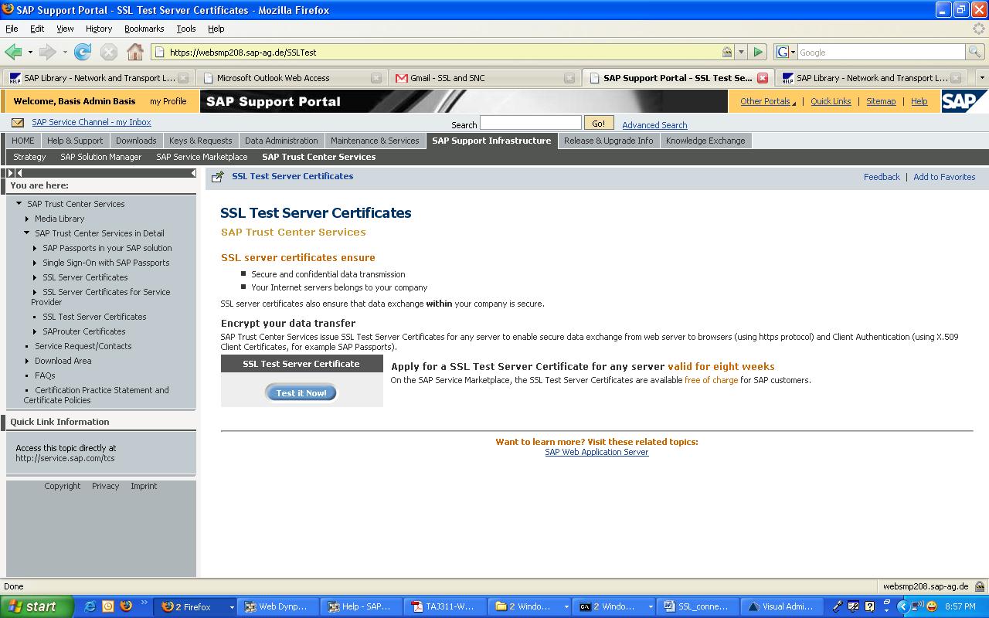Open the FAQs tree item
Image resolution: width=989 pixels, height=618 pixels.
45,375
